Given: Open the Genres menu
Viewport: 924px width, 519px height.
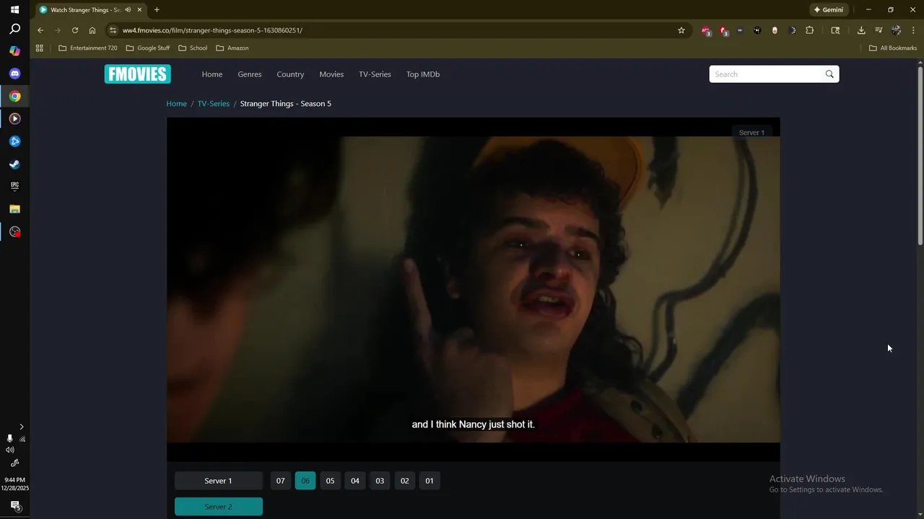Looking at the screenshot, I should [x=250, y=74].
